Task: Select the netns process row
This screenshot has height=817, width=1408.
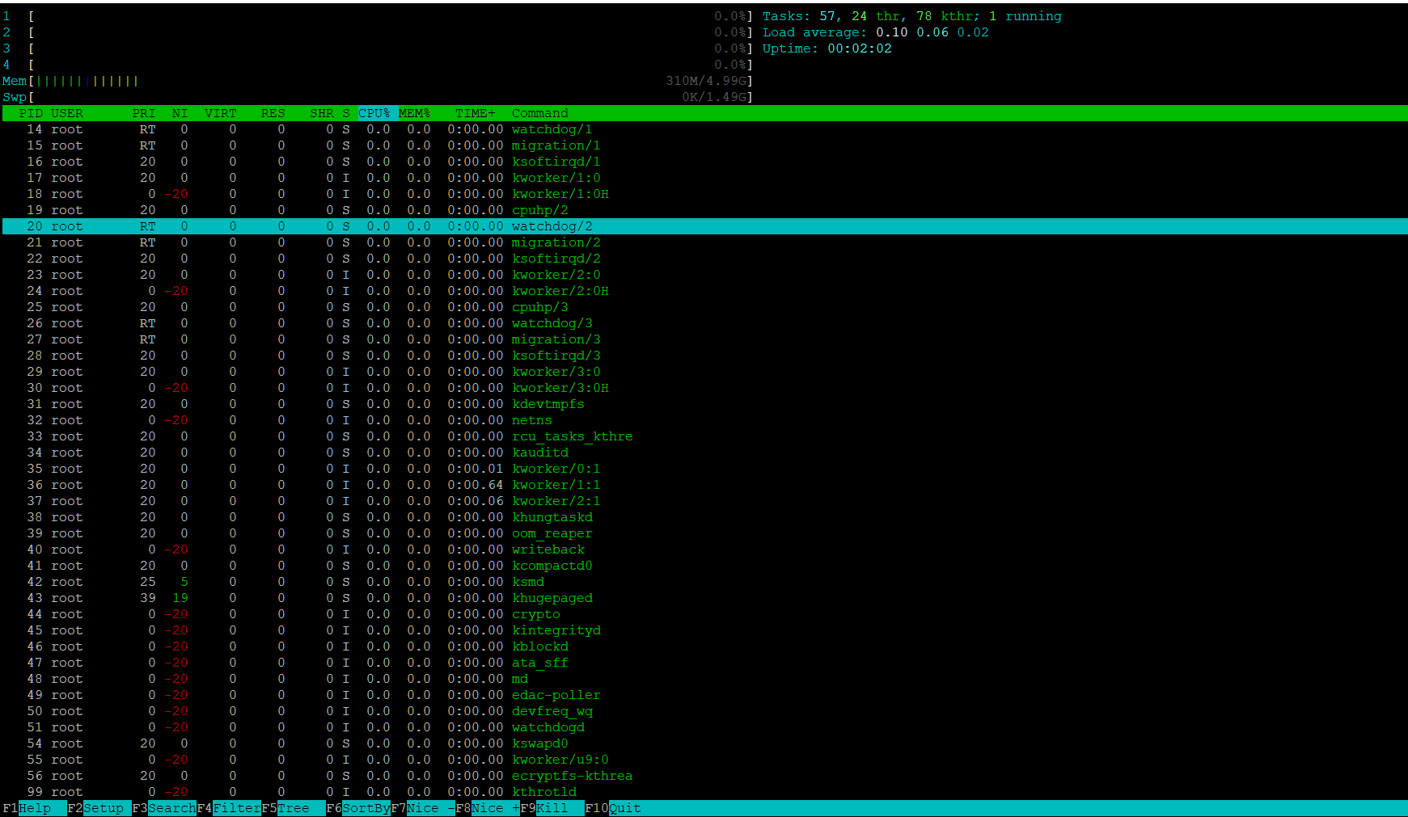Action: (704, 420)
